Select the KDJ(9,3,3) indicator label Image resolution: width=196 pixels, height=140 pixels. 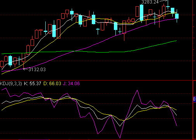11,84
